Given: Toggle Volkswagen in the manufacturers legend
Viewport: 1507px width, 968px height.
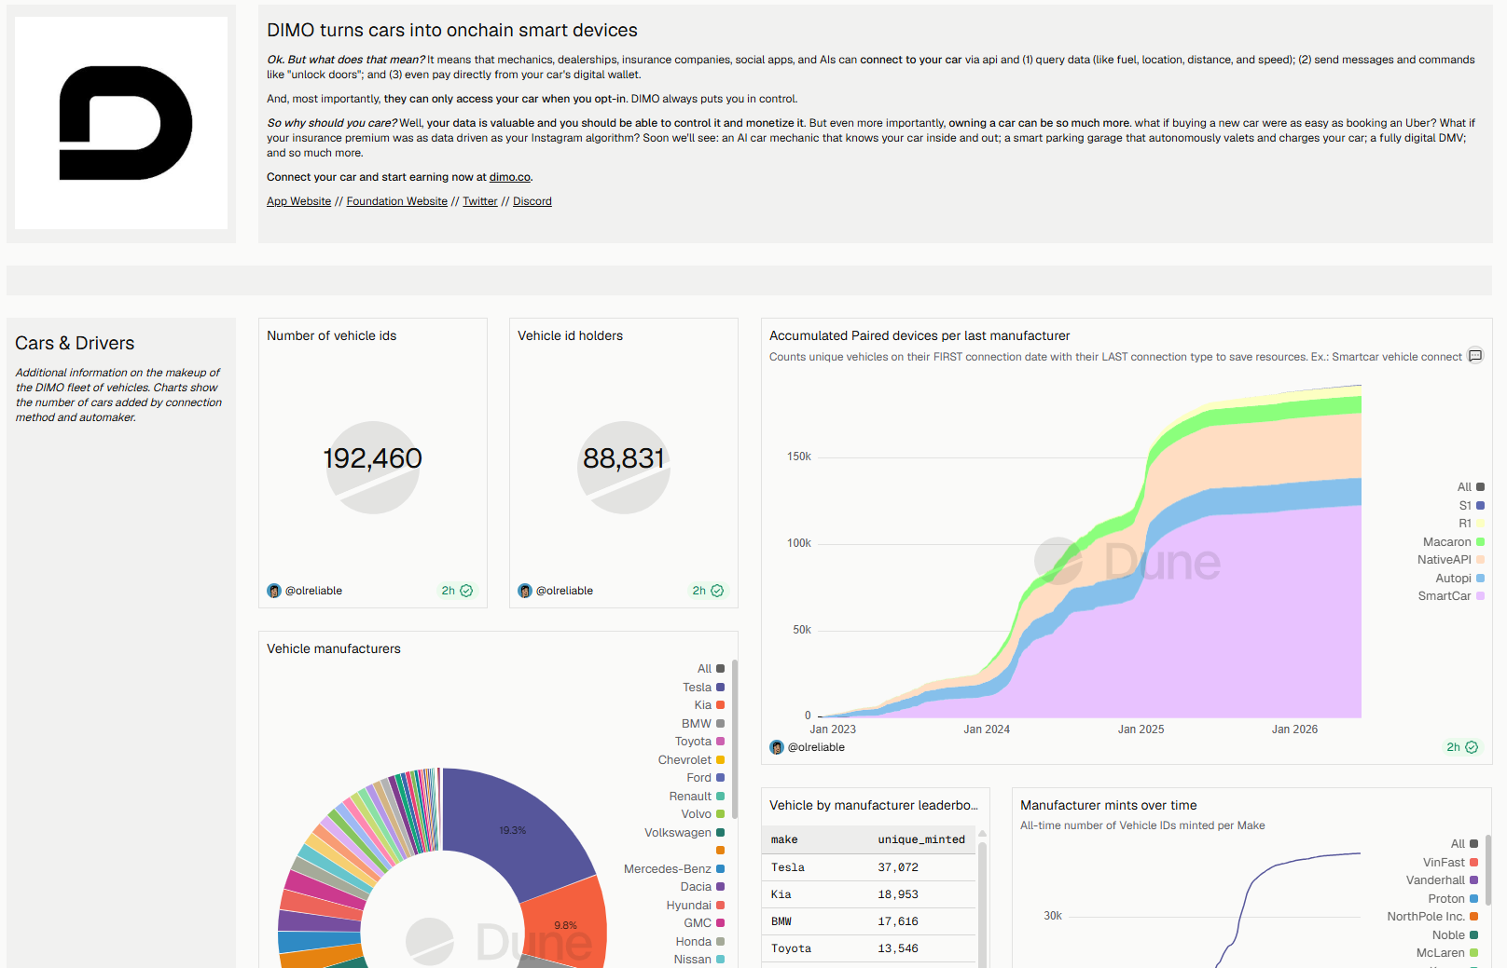Looking at the screenshot, I should point(684,833).
